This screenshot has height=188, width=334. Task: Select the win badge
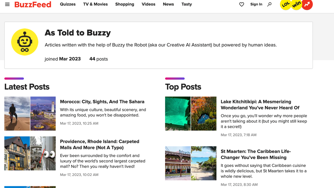296,4
